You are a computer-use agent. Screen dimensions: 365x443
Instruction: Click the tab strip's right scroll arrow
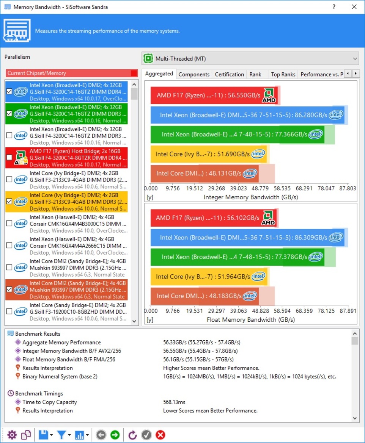[x=356, y=74]
